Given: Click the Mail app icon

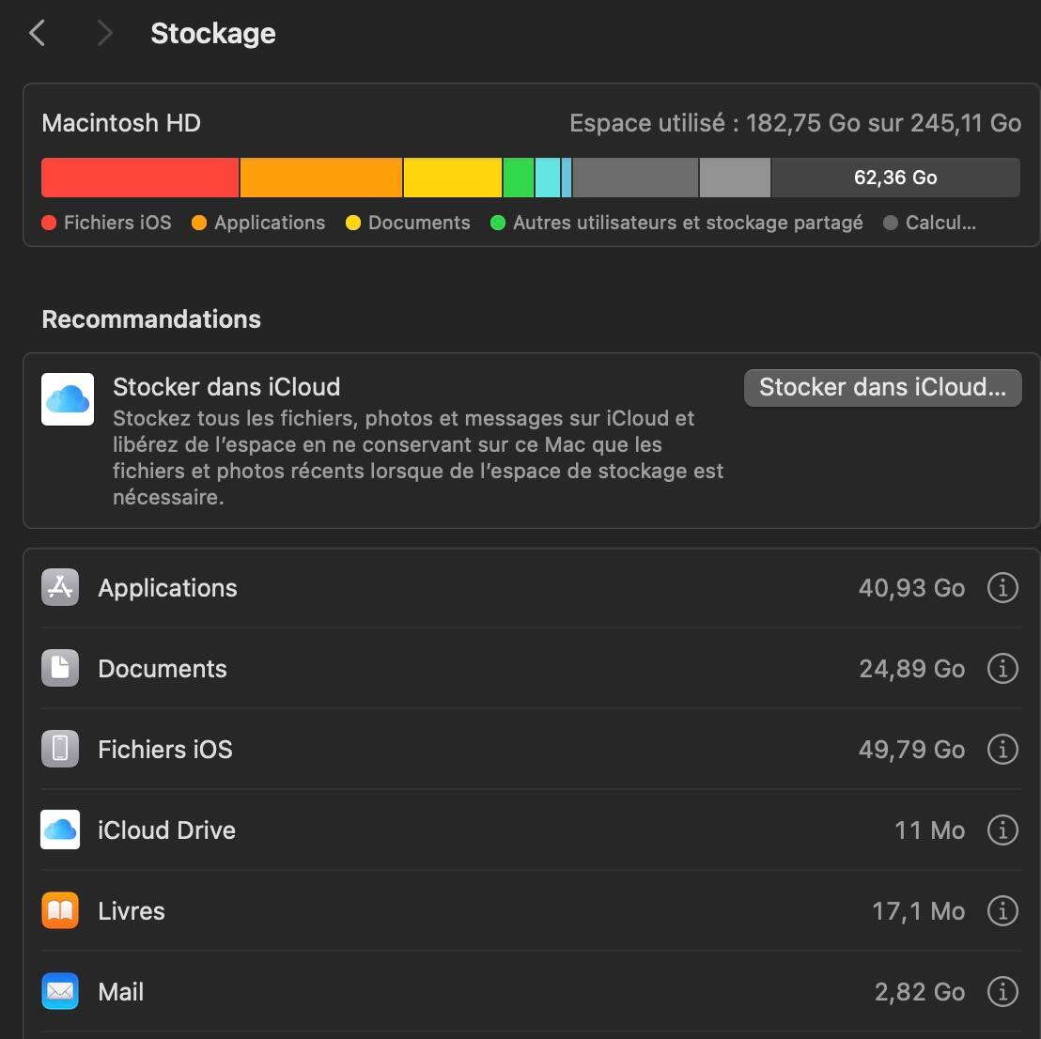Looking at the screenshot, I should coord(60,992).
